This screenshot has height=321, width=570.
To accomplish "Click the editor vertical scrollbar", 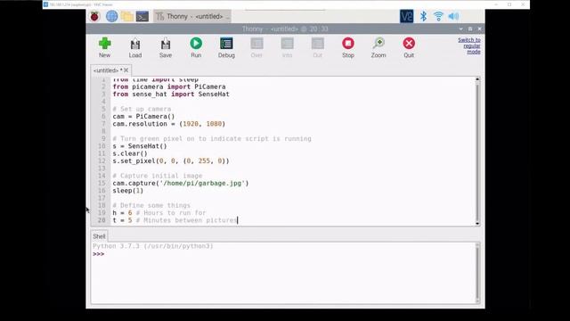I will (477, 151).
